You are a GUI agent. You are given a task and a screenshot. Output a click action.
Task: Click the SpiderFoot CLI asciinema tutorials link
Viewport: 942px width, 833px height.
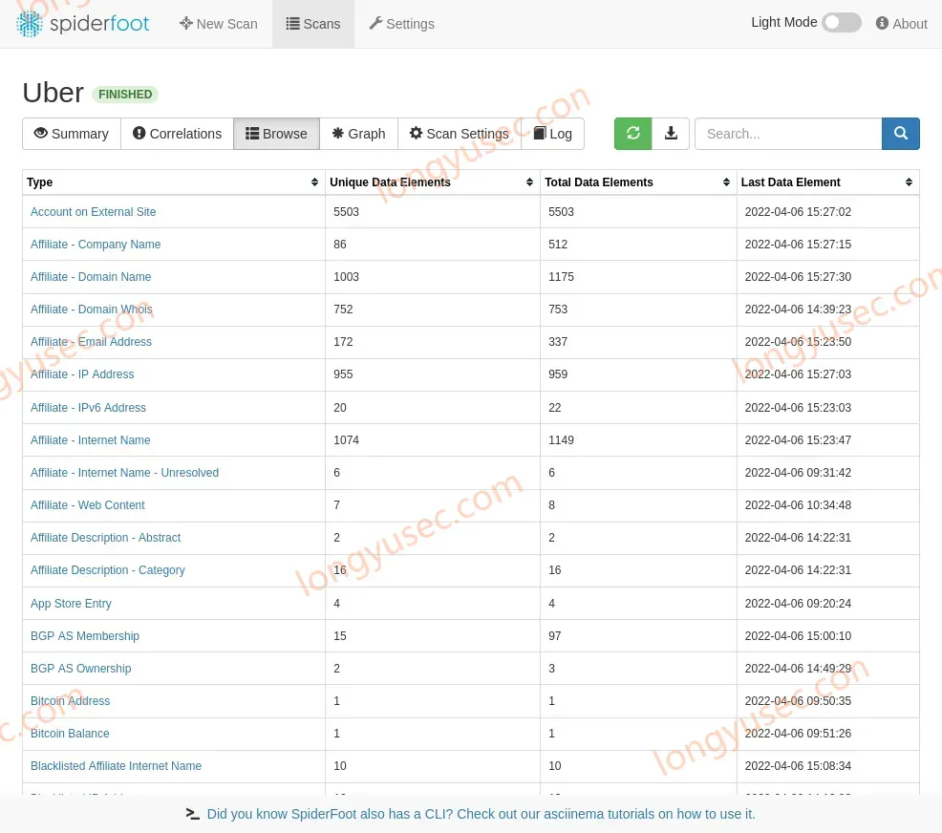pos(481,814)
